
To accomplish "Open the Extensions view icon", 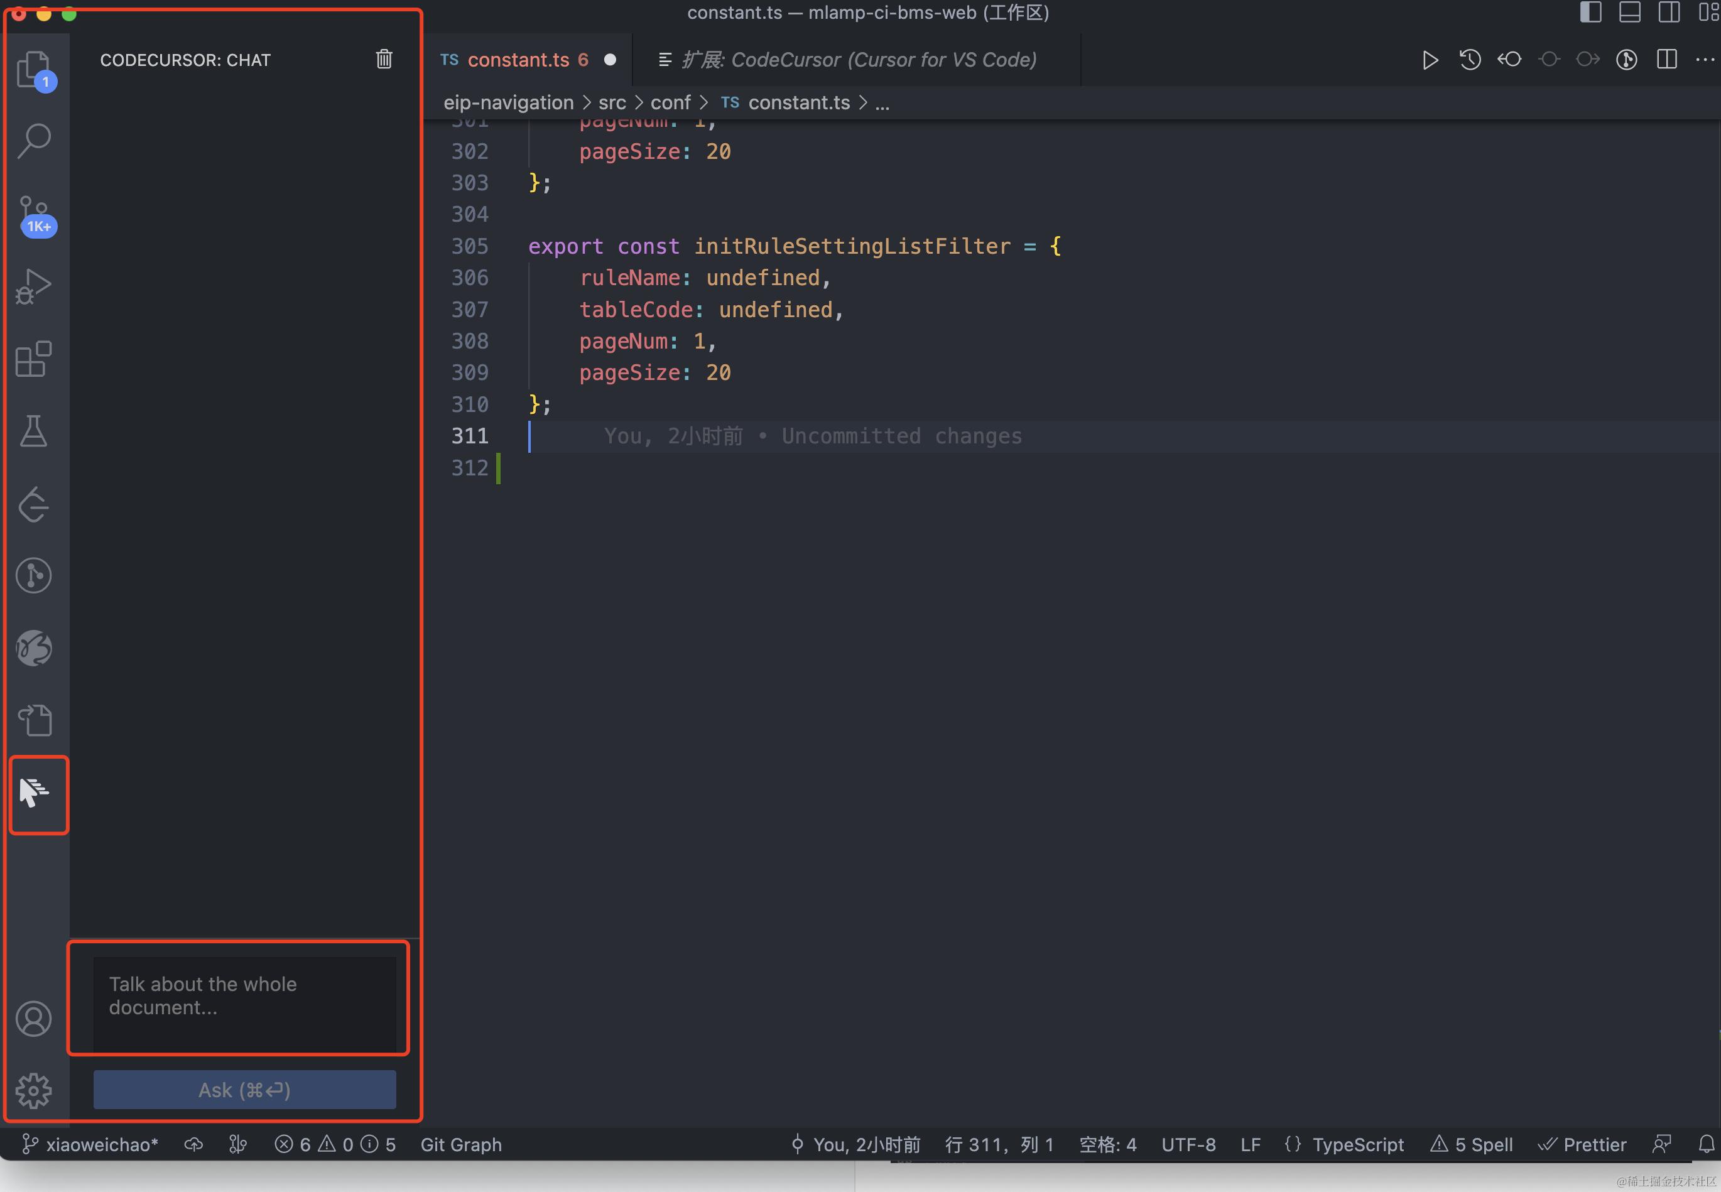I will coord(34,359).
